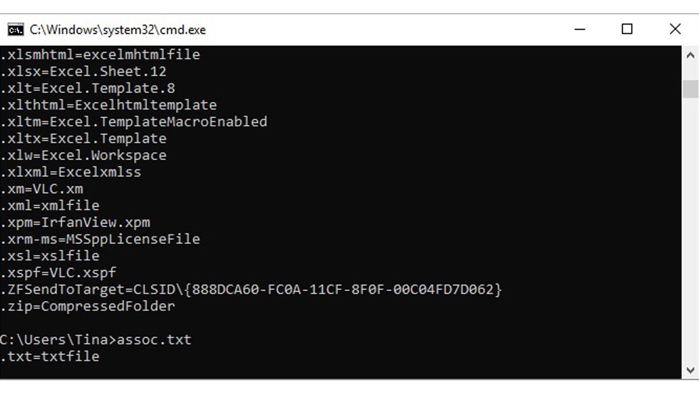
Task: Click the scrollbar up arrow
Action: pos(690,55)
